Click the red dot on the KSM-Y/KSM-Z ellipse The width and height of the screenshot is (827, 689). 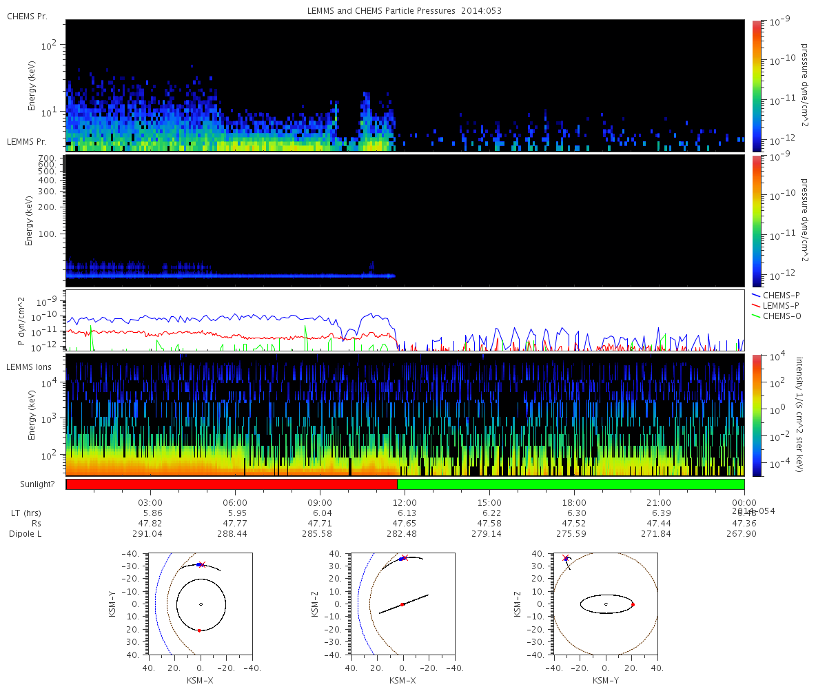[x=633, y=604]
